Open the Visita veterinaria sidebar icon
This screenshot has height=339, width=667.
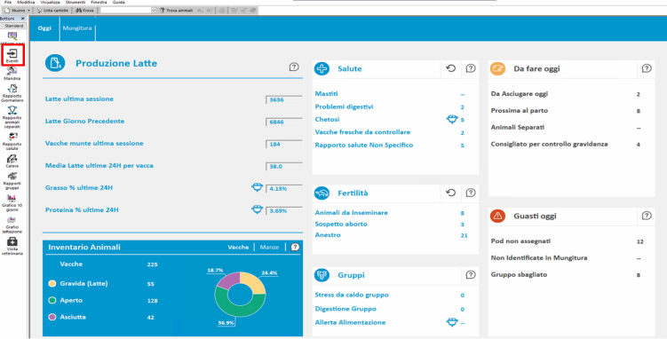click(x=12, y=247)
